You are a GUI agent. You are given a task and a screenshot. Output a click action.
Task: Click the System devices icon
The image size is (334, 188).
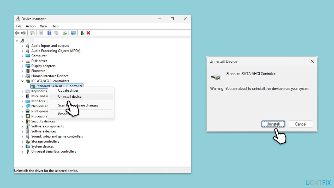click(x=28, y=146)
